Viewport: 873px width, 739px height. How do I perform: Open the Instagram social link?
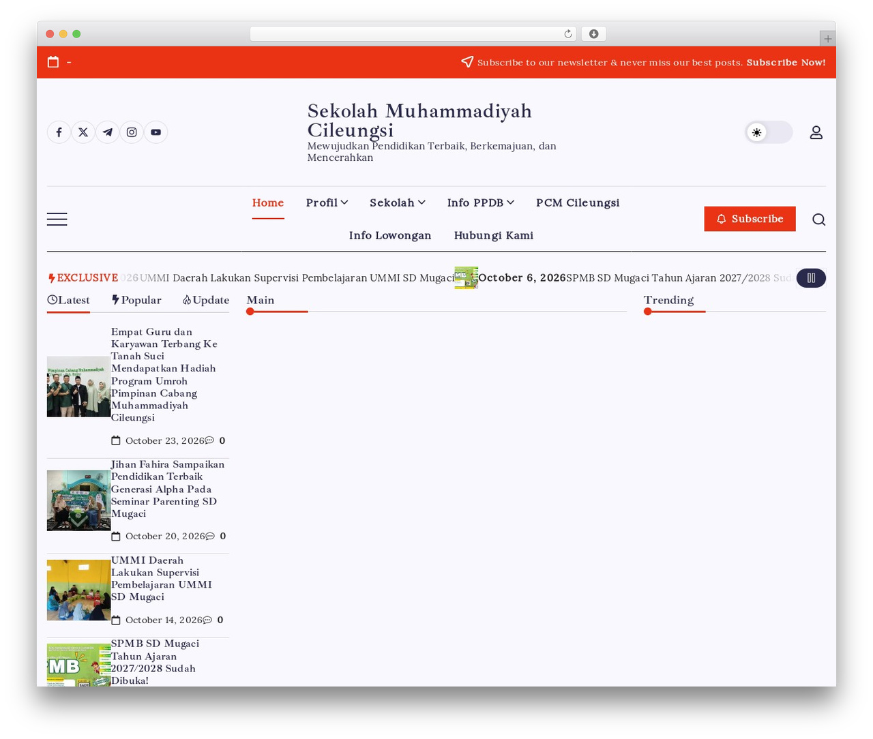132,132
